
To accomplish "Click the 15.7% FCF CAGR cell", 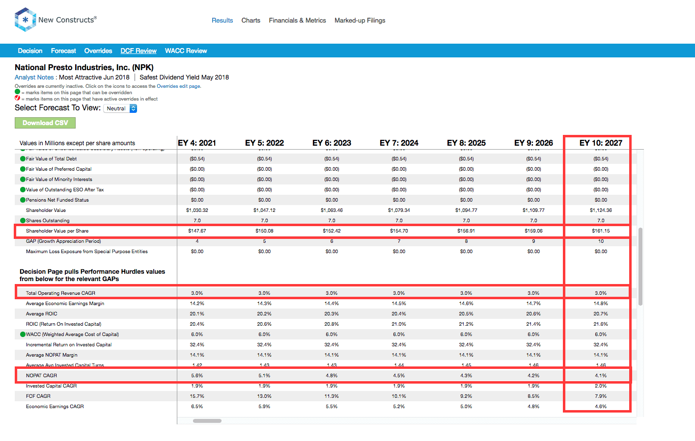I will (197, 396).
